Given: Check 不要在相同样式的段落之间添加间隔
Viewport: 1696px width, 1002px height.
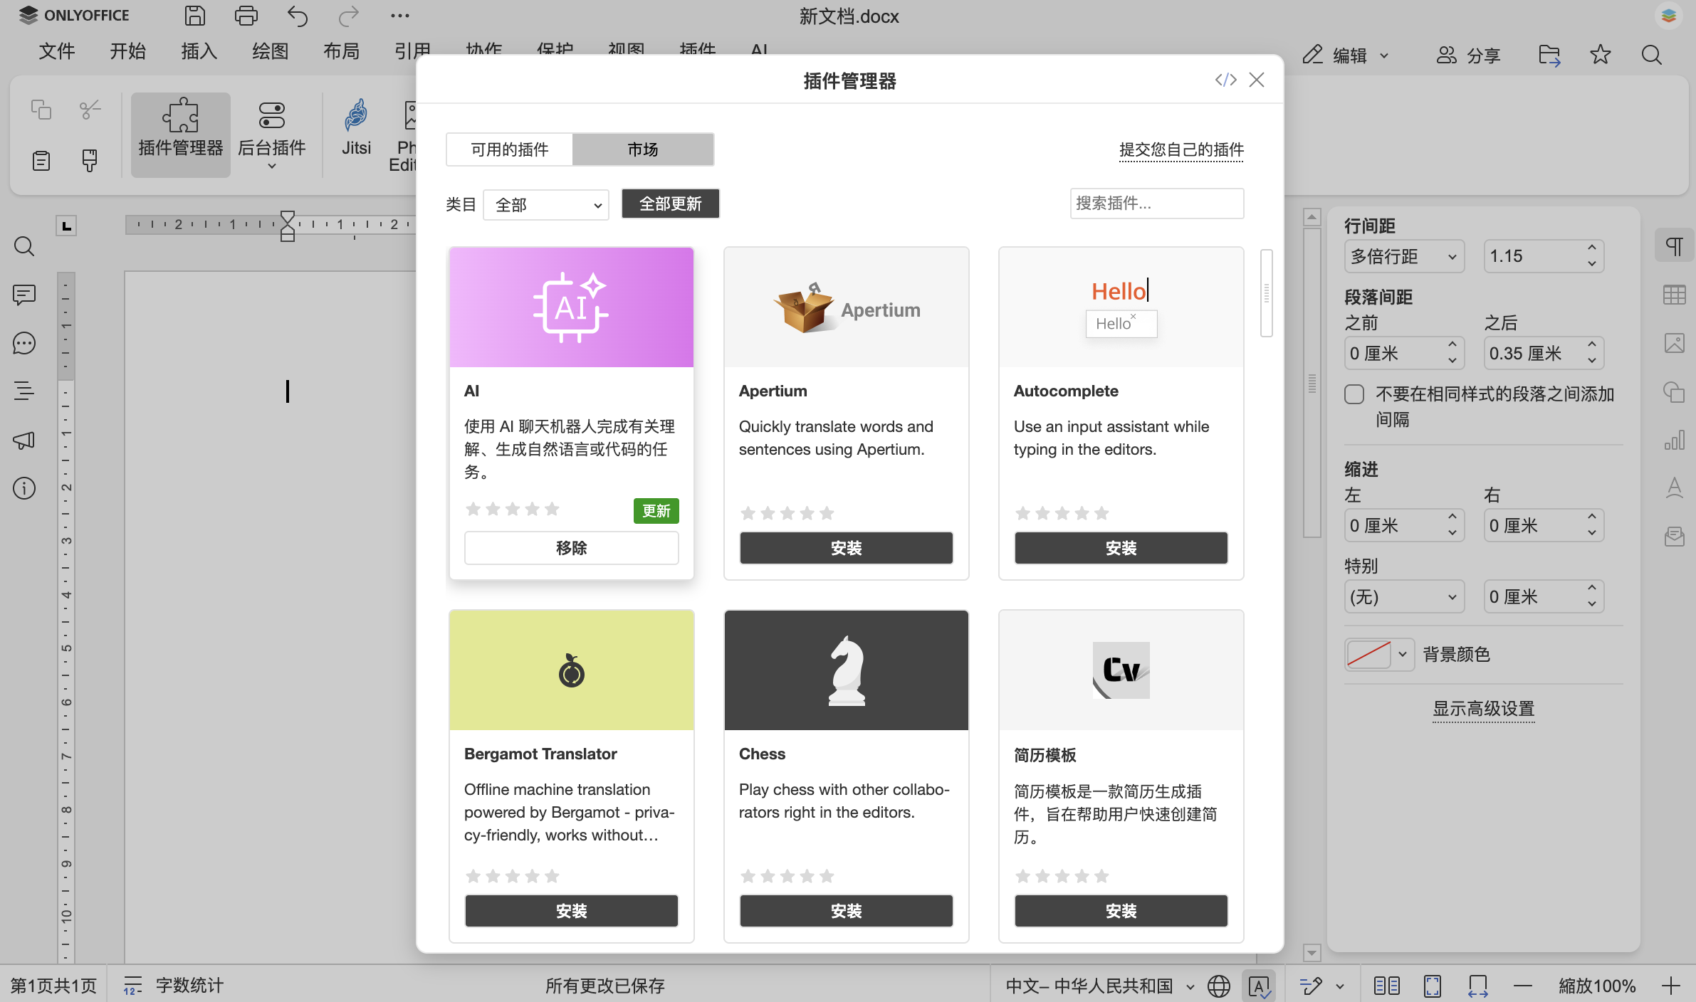Looking at the screenshot, I should click(x=1354, y=394).
